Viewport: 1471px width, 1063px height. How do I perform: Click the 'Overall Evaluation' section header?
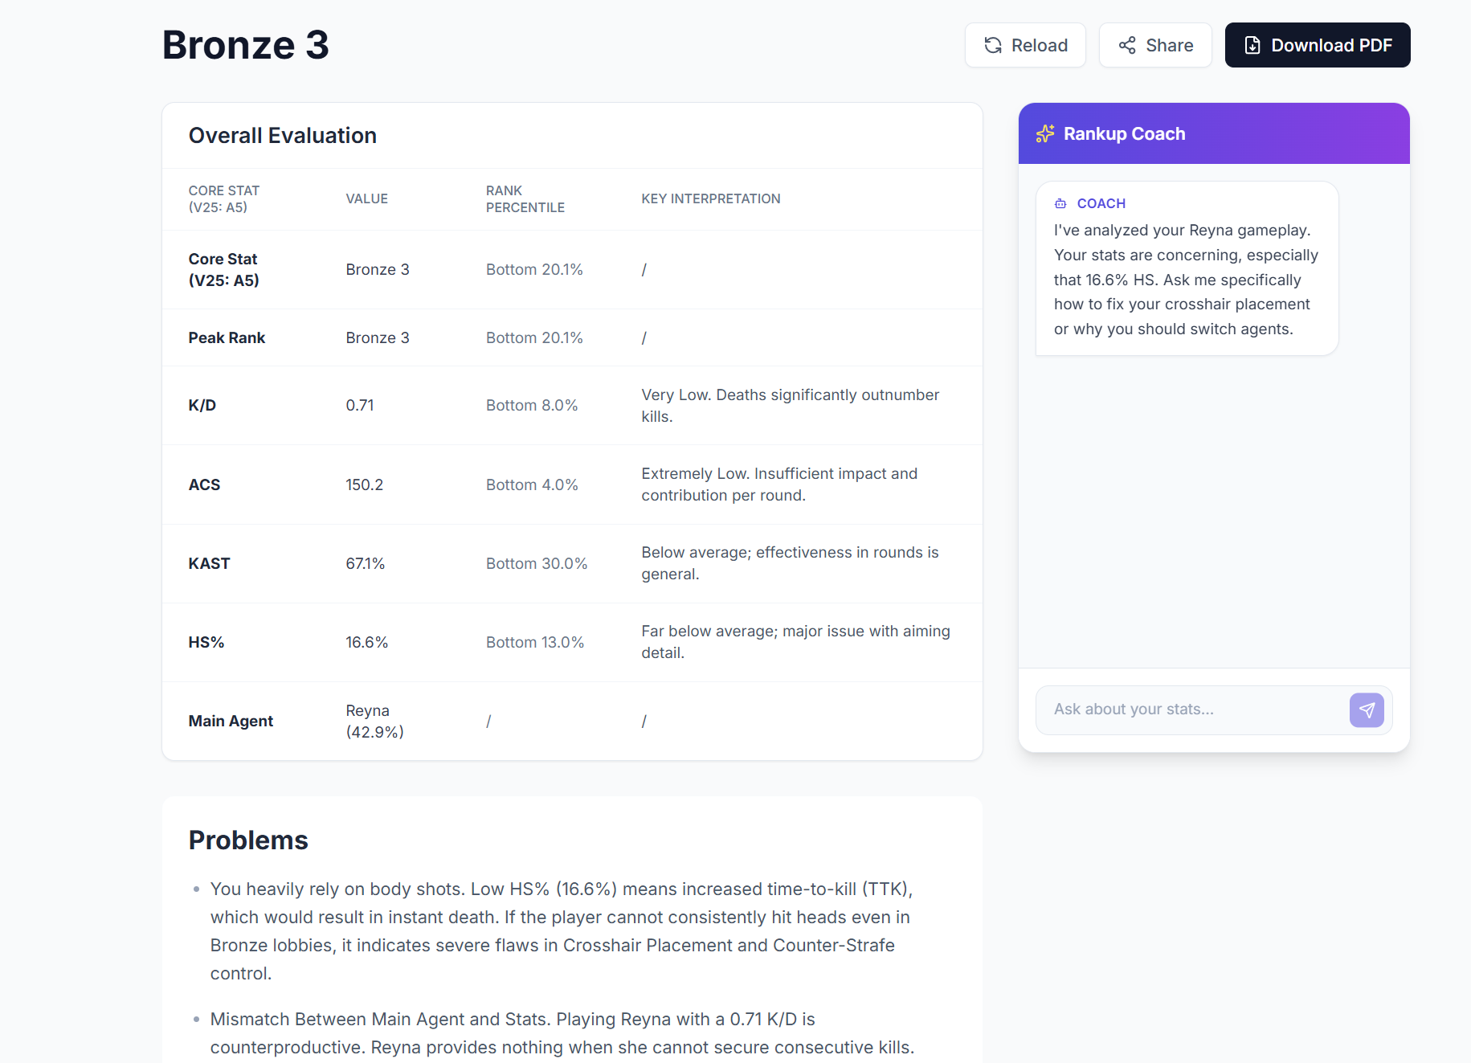[283, 135]
